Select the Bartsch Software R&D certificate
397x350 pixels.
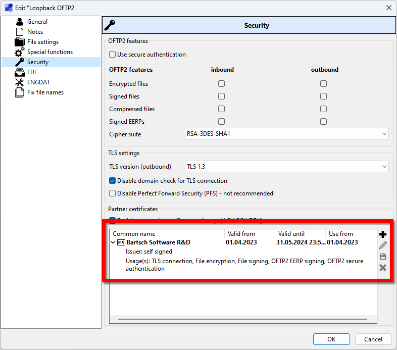pos(158,242)
